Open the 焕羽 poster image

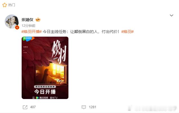[45, 68]
